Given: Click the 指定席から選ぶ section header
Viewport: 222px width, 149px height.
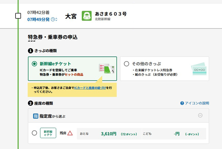Looking at the screenshot, I should (53, 116).
